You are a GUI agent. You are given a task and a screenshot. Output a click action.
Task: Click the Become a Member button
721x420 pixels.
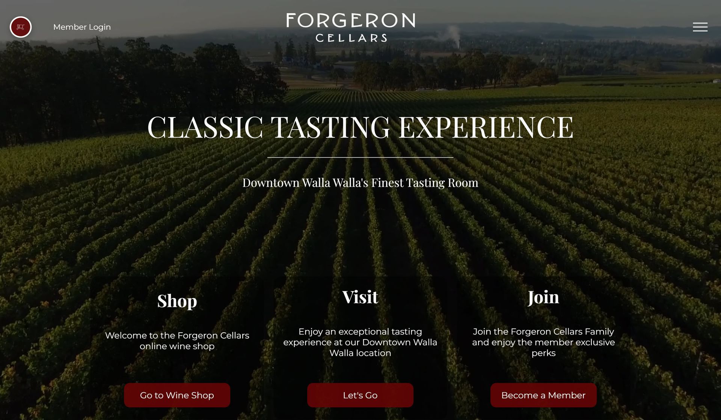(x=543, y=395)
